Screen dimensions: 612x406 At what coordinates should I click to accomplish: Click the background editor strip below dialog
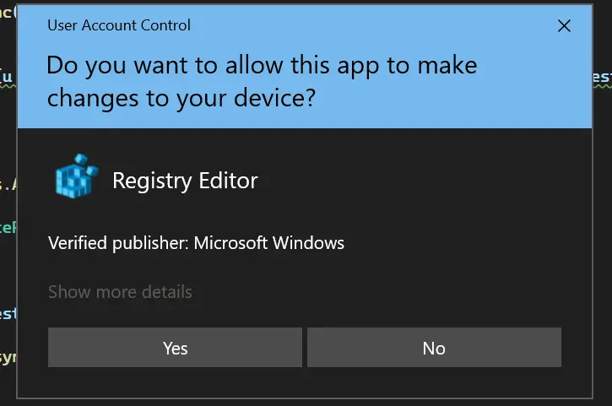tap(306, 402)
